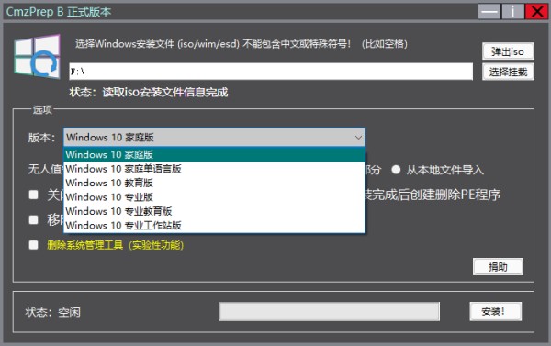551x346 pixels.
Task: Click the yellow 删除系统管理工具 label text
Action: point(116,245)
